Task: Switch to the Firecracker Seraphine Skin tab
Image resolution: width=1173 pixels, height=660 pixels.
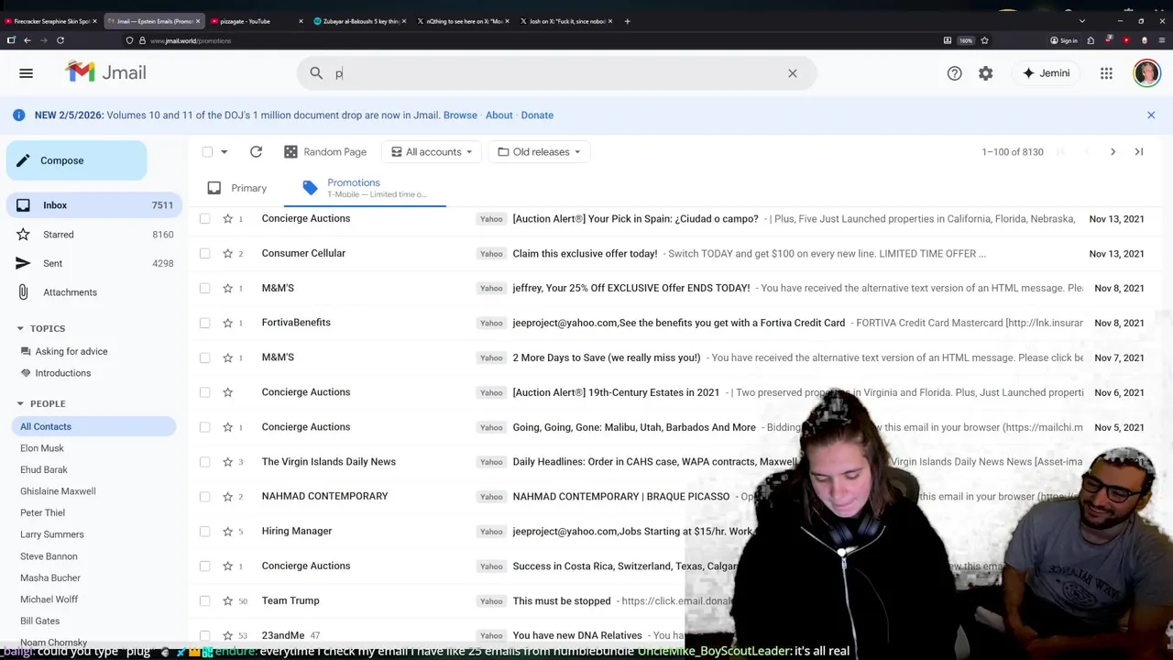Action: pos(50,21)
